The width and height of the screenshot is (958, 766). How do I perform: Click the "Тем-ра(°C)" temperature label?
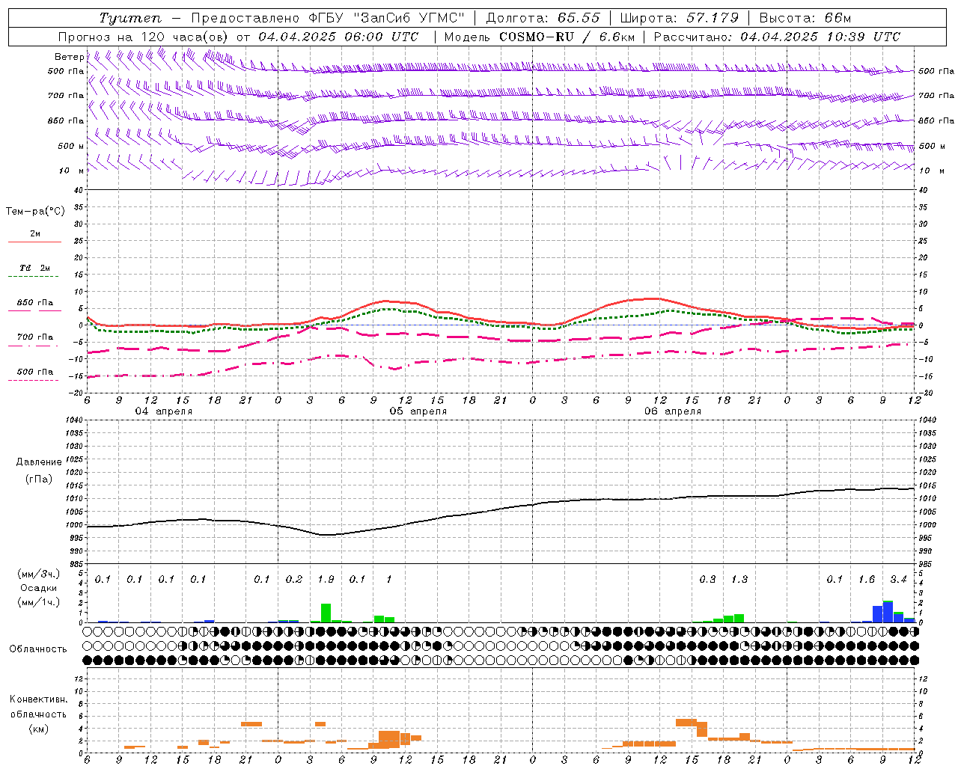(x=35, y=212)
